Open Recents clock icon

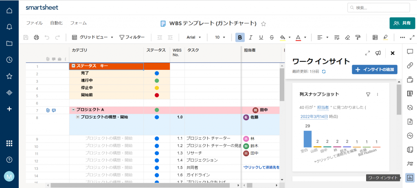[9, 60]
